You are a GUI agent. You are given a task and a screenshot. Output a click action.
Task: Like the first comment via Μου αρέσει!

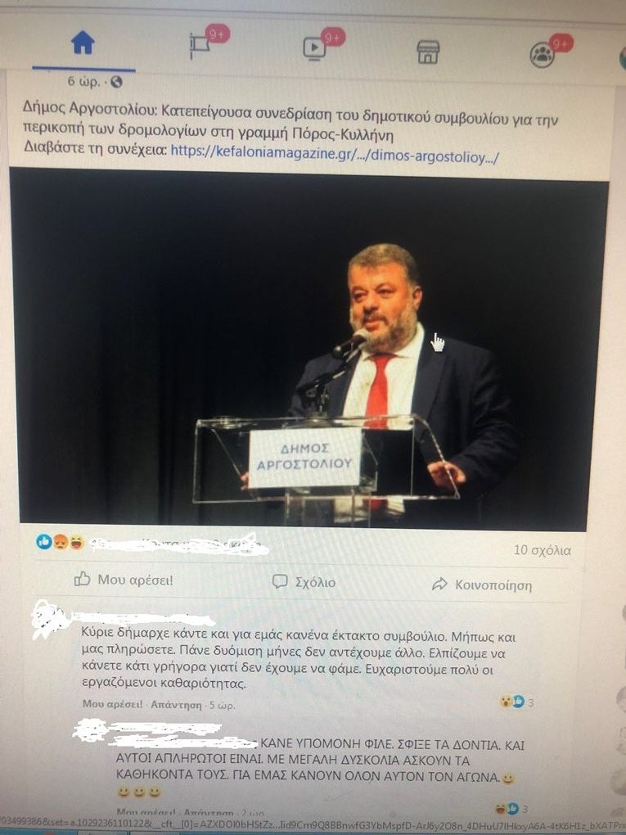point(112,704)
